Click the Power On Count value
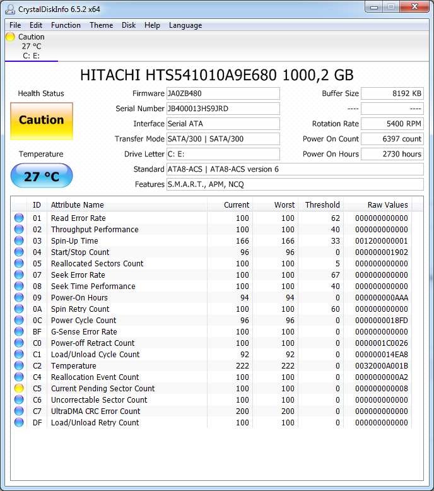 [x=392, y=139]
